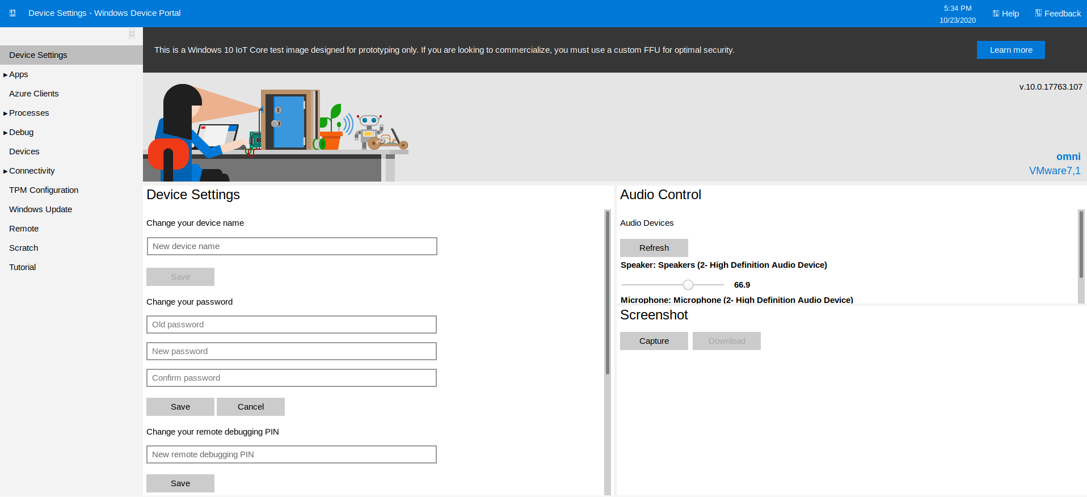Screen dimensions: 1087x497
Task: Open TPM Configuration page
Action: click(x=44, y=190)
